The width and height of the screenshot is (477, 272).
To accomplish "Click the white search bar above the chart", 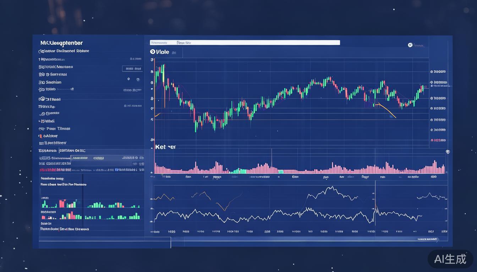I will 245,42.
